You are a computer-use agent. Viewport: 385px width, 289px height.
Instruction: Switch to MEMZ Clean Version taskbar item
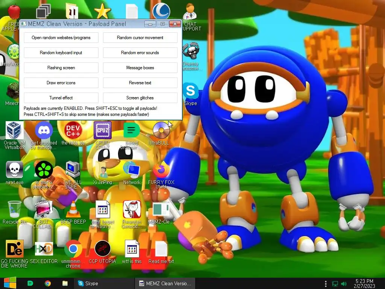point(165,283)
